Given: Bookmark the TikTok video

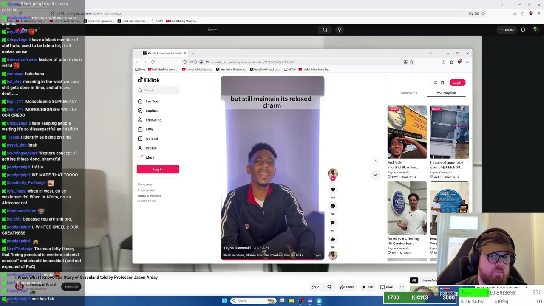Looking at the screenshot, I should pyautogui.click(x=333, y=223).
